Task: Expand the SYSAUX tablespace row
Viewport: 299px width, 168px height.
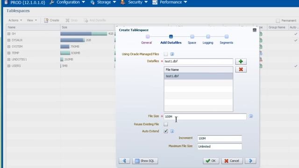Action: [x=9, y=40]
